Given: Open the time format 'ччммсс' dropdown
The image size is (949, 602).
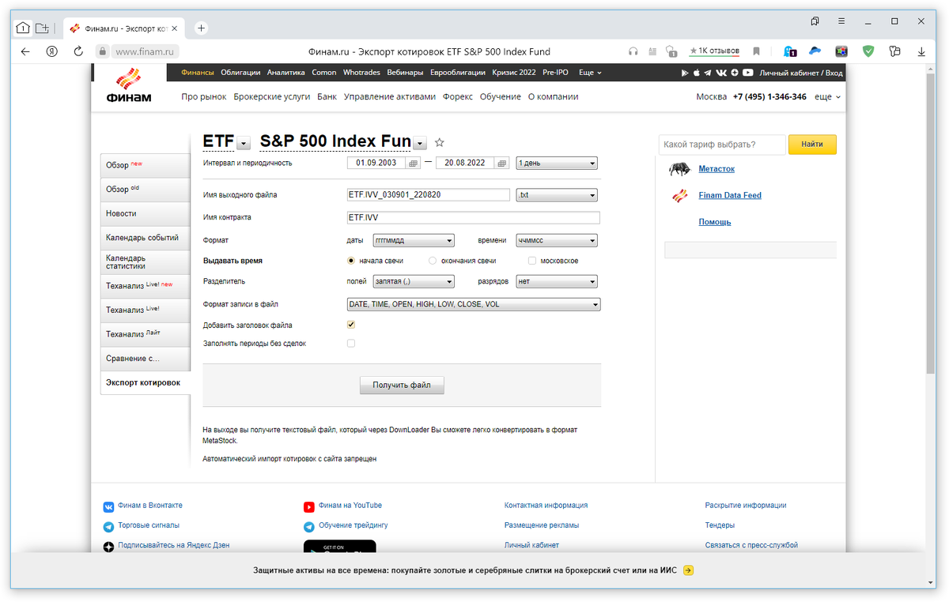Looking at the screenshot, I should [557, 240].
